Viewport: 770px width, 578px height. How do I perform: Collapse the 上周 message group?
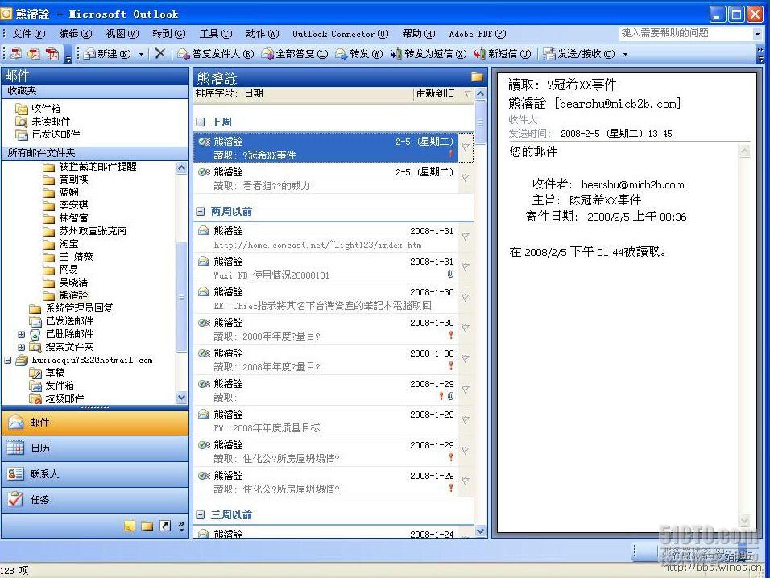(201, 122)
